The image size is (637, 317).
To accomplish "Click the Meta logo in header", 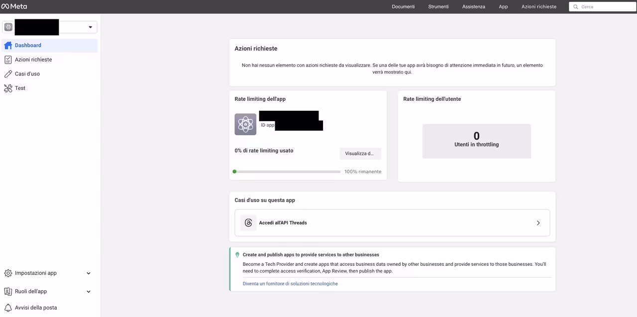I will tap(14, 6).
